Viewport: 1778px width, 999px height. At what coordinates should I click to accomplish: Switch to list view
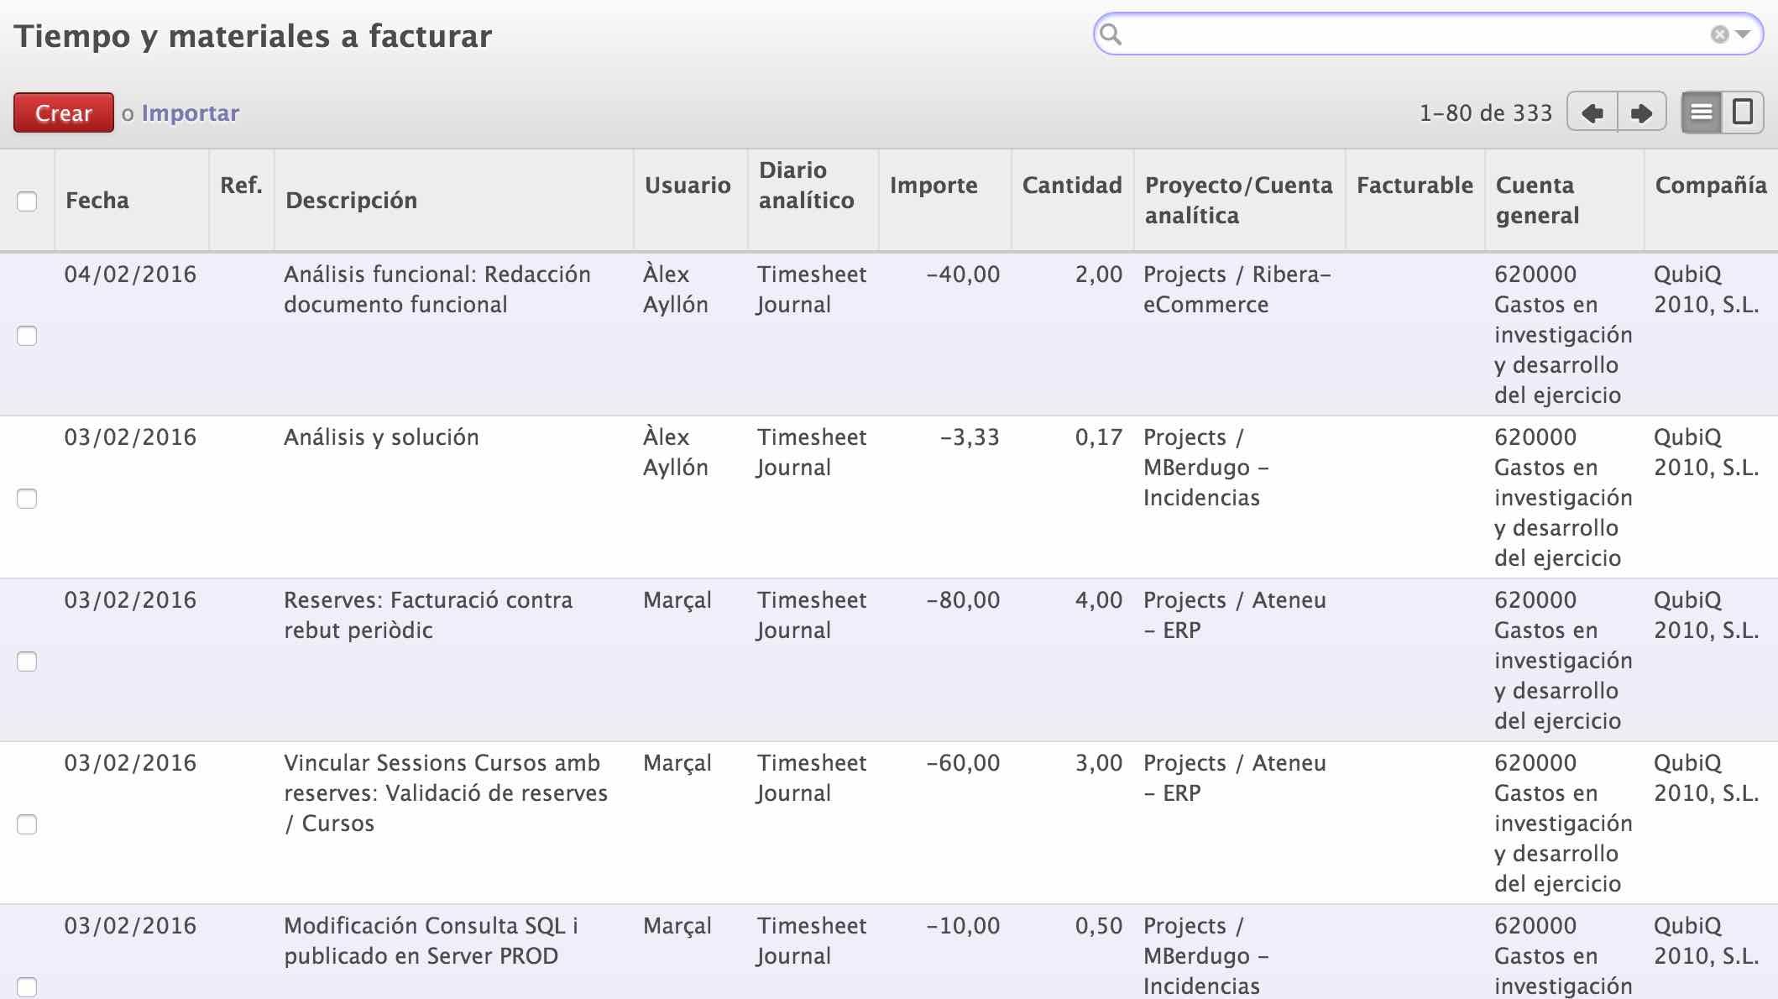(x=1702, y=112)
